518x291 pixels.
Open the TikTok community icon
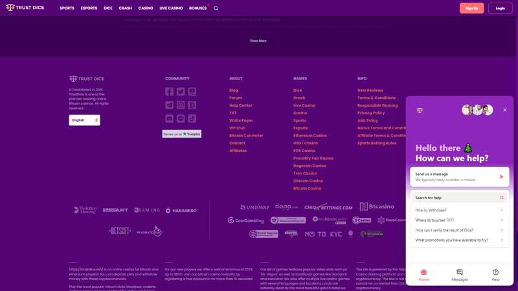click(192, 119)
